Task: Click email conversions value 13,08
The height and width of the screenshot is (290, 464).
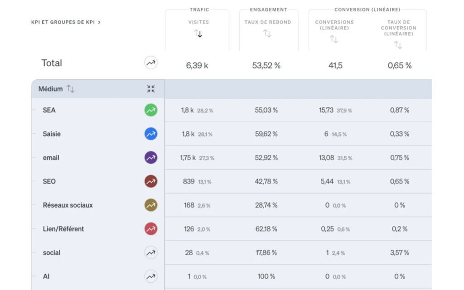Action: point(326,158)
